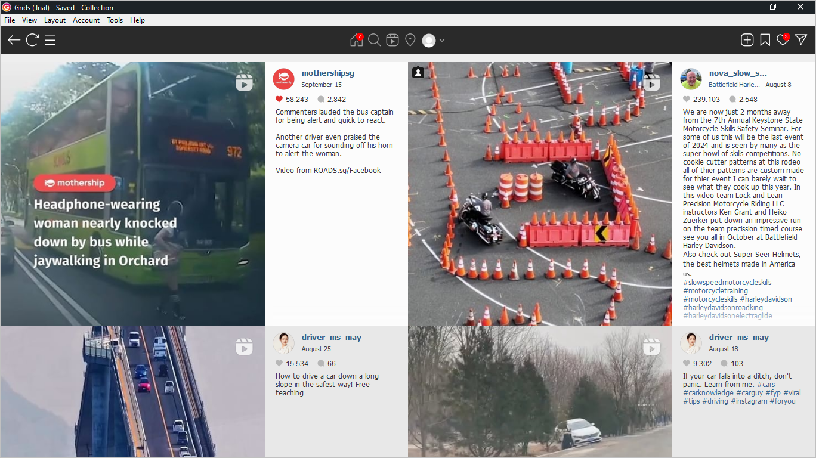Open the Battlefield Harle... location link
Viewport: 816px width, 458px height.
734,85
